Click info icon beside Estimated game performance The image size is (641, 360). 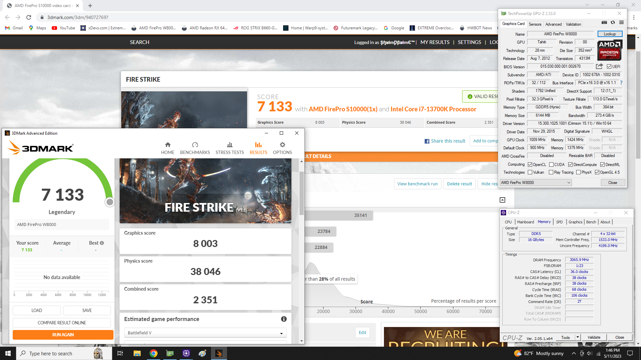(284, 319)
